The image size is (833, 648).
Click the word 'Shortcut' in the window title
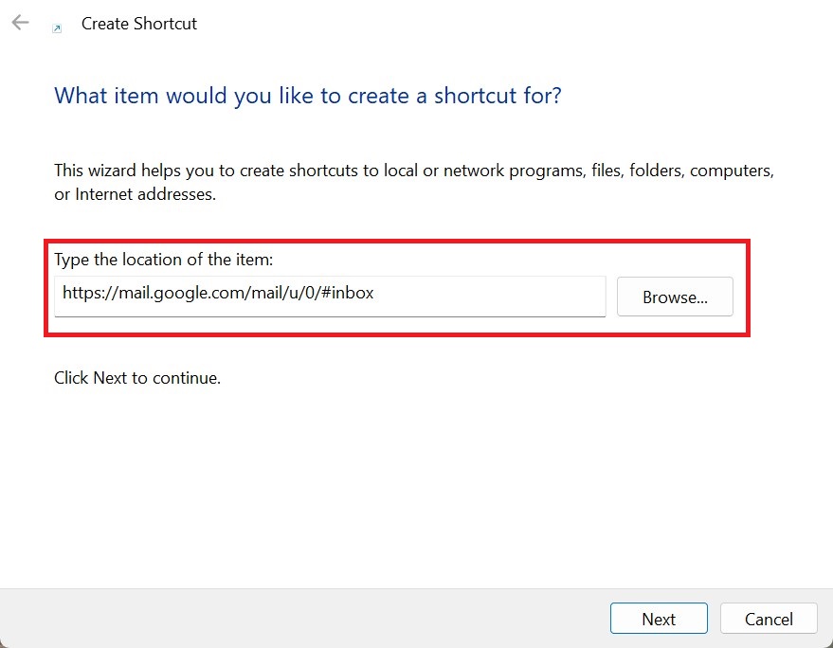click(166, 24)
